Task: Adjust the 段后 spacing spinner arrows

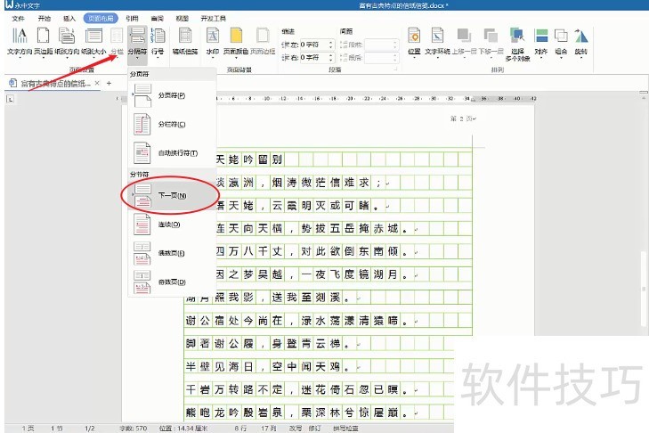Action: coord(395,57)
